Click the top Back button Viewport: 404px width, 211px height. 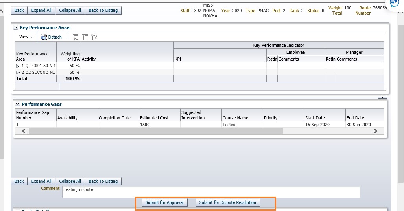point(19,10)
